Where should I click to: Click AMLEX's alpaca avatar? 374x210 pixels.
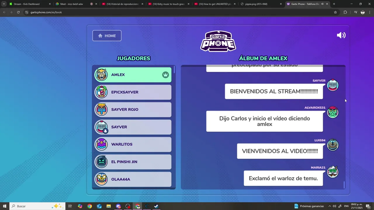tap(101, 75)
